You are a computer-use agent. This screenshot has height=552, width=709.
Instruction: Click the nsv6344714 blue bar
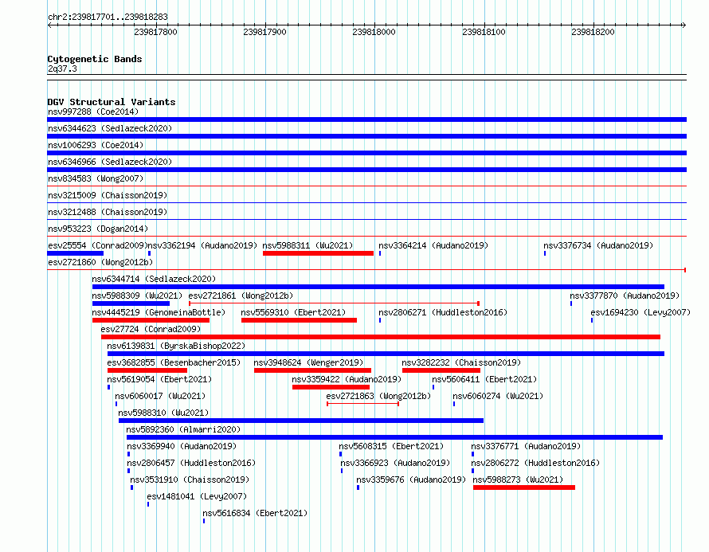point(378,287)
